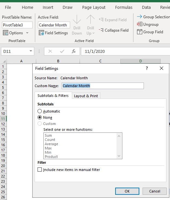
Task: Select row 26 header
Action: pyautogui.click(x=3, y=197)
